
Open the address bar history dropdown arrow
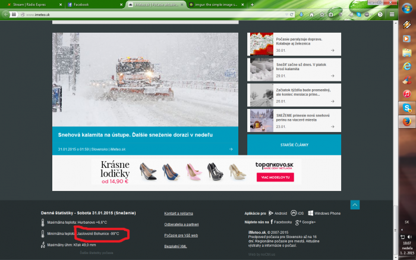[286, 15]
